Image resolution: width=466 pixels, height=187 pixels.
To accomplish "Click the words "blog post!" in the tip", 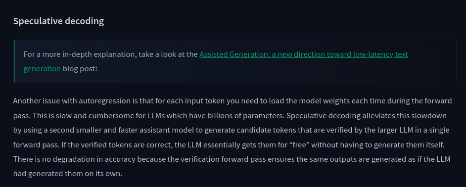I will (80, 69).
